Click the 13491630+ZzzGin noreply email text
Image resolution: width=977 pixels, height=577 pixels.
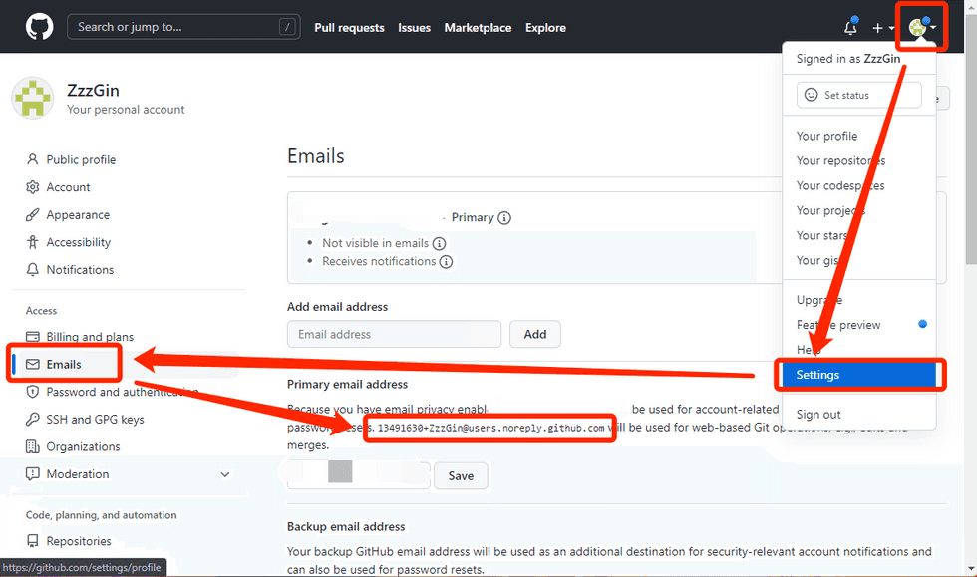coord(490,429)
